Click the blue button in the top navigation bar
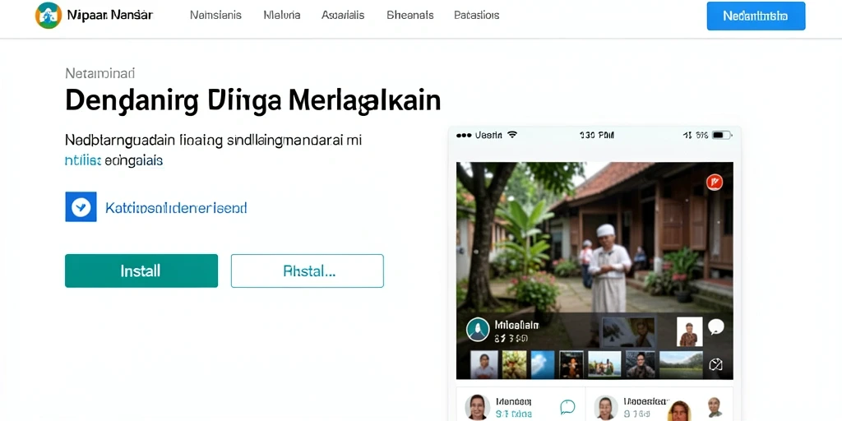 (756, 16)
